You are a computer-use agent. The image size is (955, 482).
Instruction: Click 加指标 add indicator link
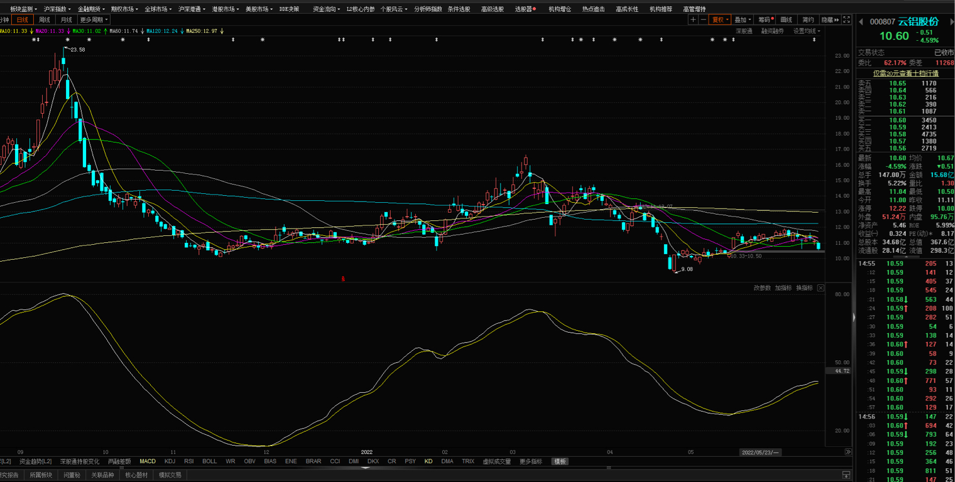coord(783,287)
